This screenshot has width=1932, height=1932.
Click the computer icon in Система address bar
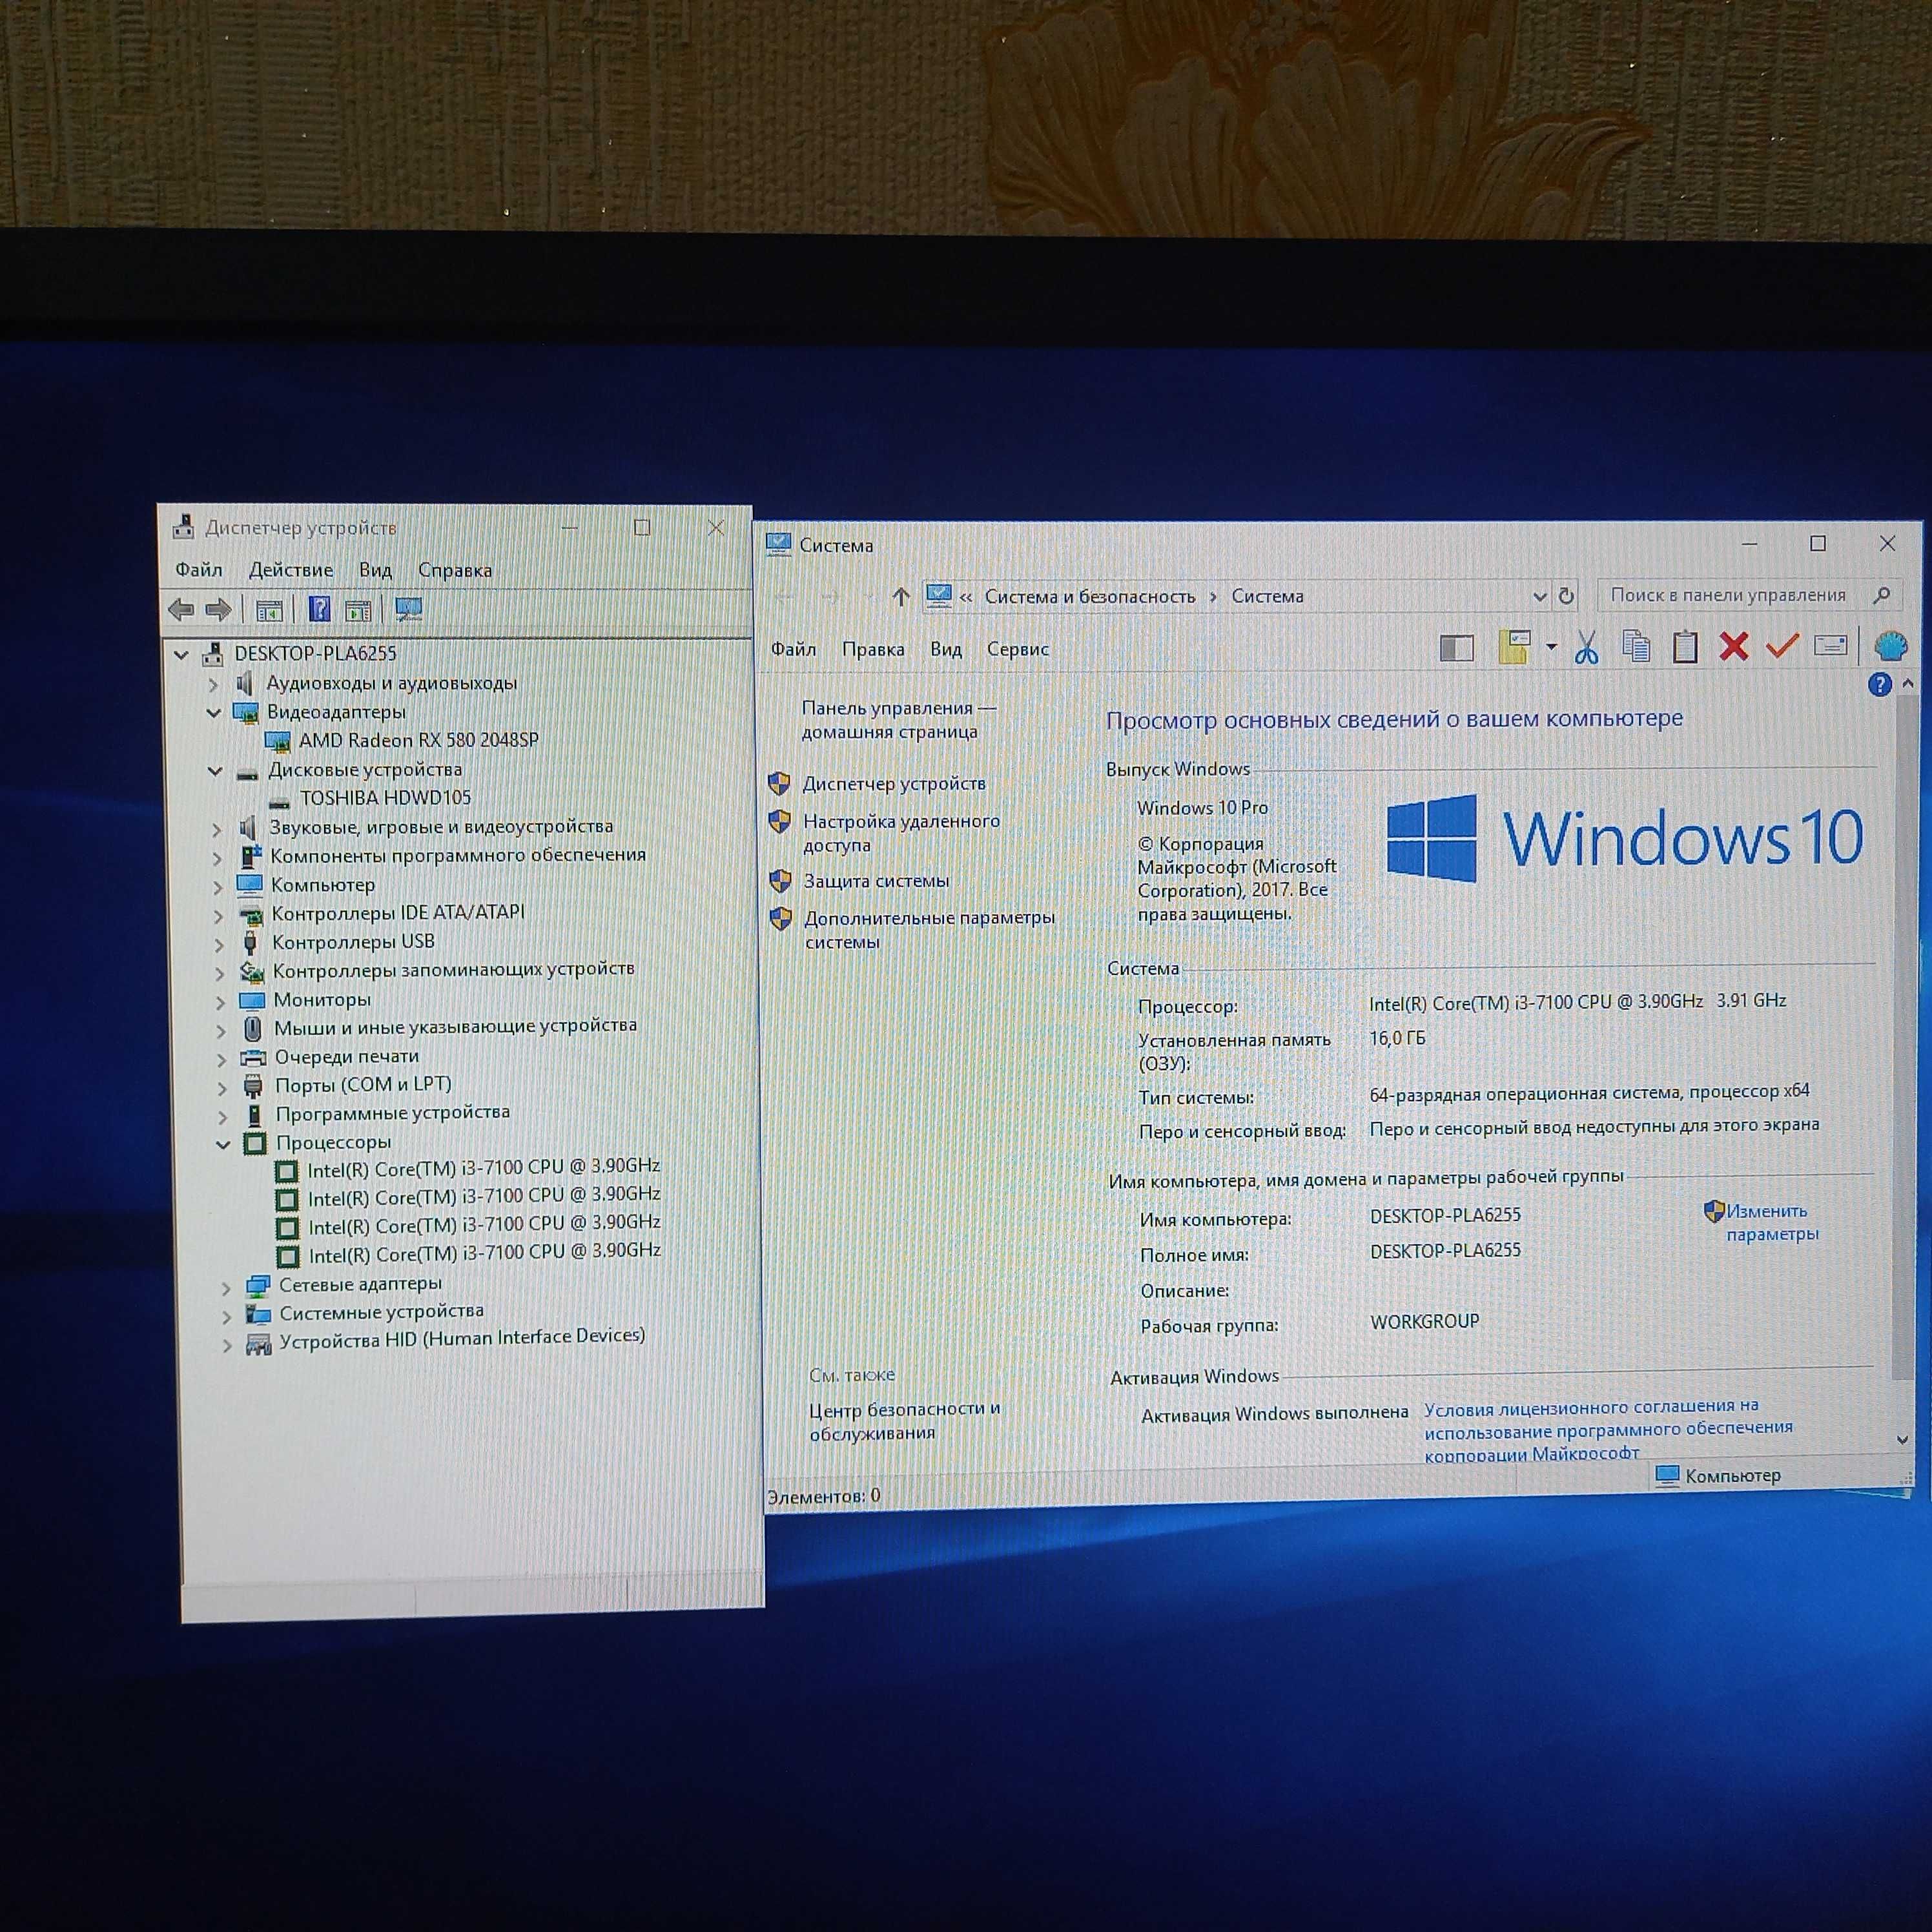point(938,596)
